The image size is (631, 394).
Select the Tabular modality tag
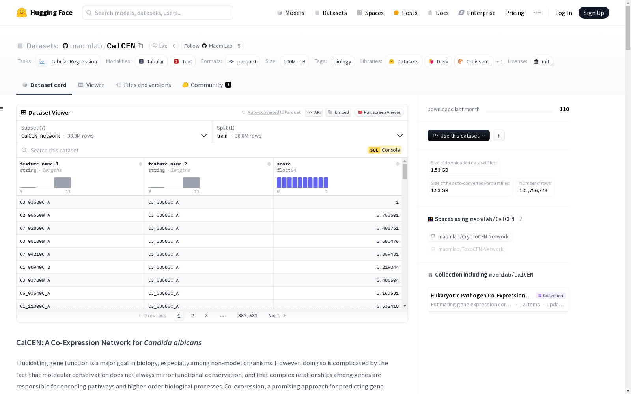[x=151, y=61]
